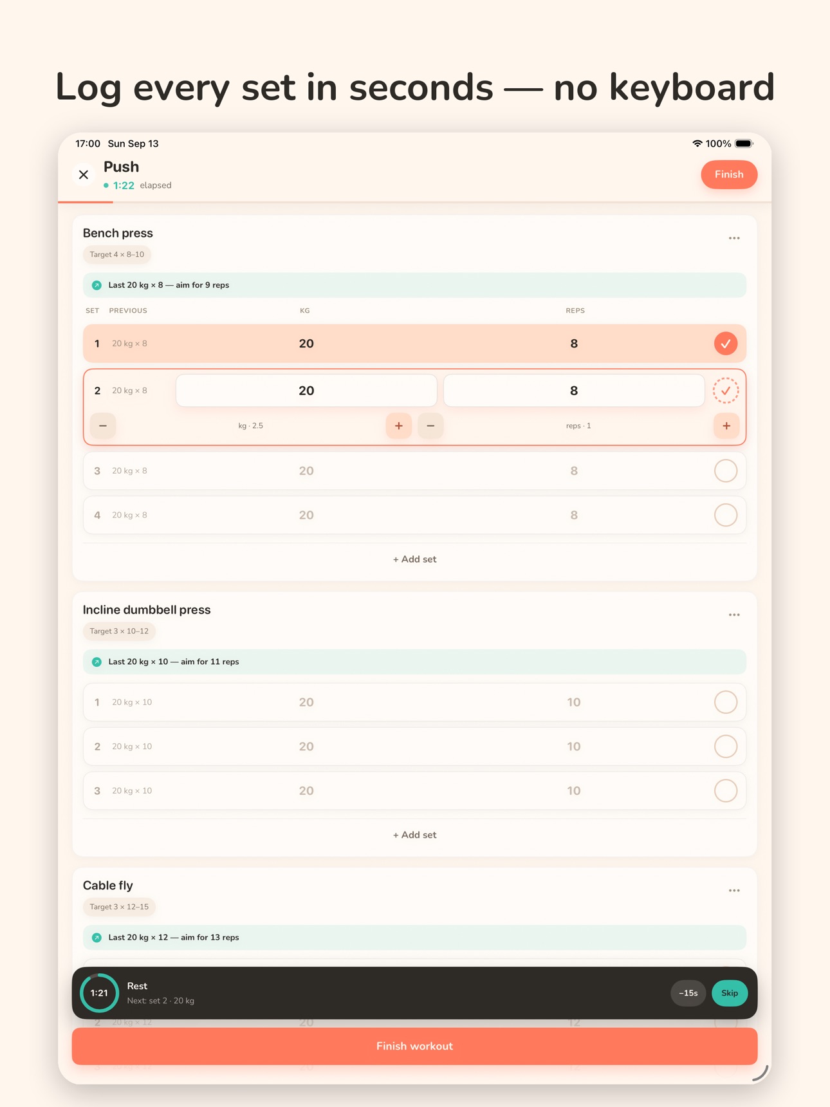
Task: Open Bench press options (three dots)
Action: tap(733, 238)
